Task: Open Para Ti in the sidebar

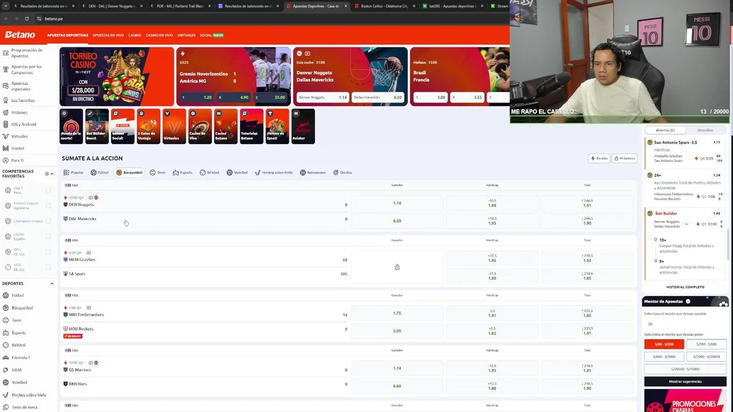Action: click(x=17, y=160)
